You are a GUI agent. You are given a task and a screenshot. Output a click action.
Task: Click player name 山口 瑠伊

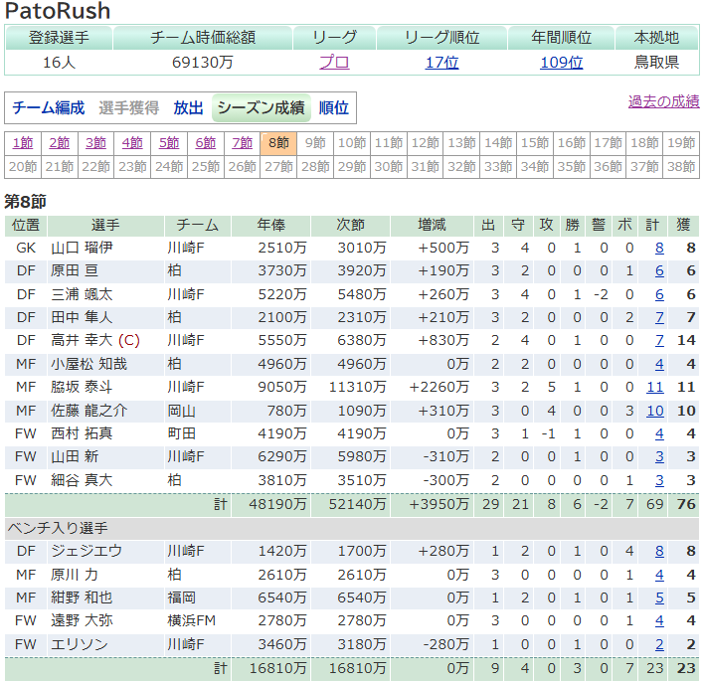pos(82,248)
